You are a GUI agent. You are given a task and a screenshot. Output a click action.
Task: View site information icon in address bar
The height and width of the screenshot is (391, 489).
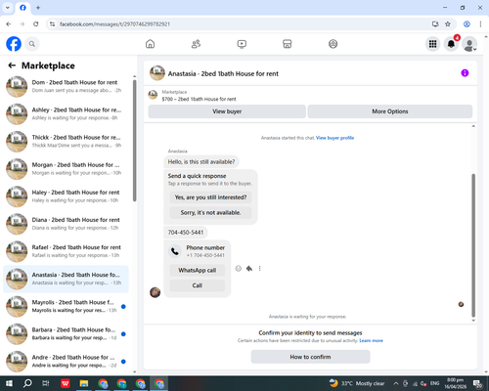[52, 24]
